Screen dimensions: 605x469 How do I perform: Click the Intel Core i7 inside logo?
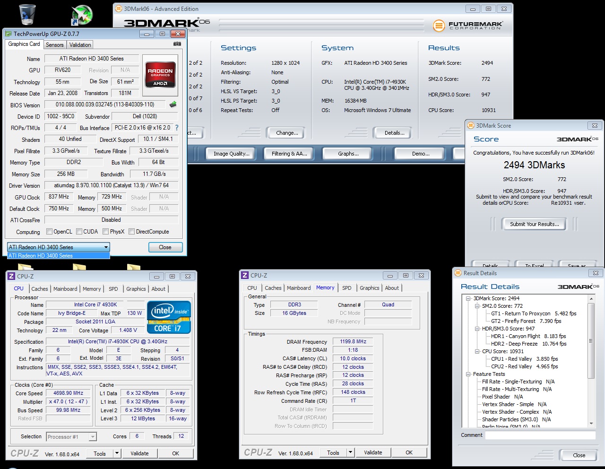[169, 317]
